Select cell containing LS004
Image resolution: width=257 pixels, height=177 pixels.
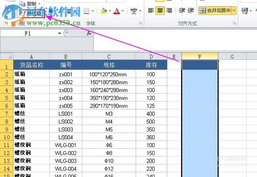pos(66,137)
